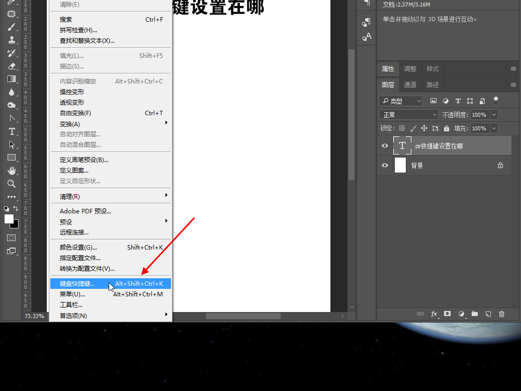Select the Pen tool
Viewport: 521px width, 391px height.
(x=11, y=118)
